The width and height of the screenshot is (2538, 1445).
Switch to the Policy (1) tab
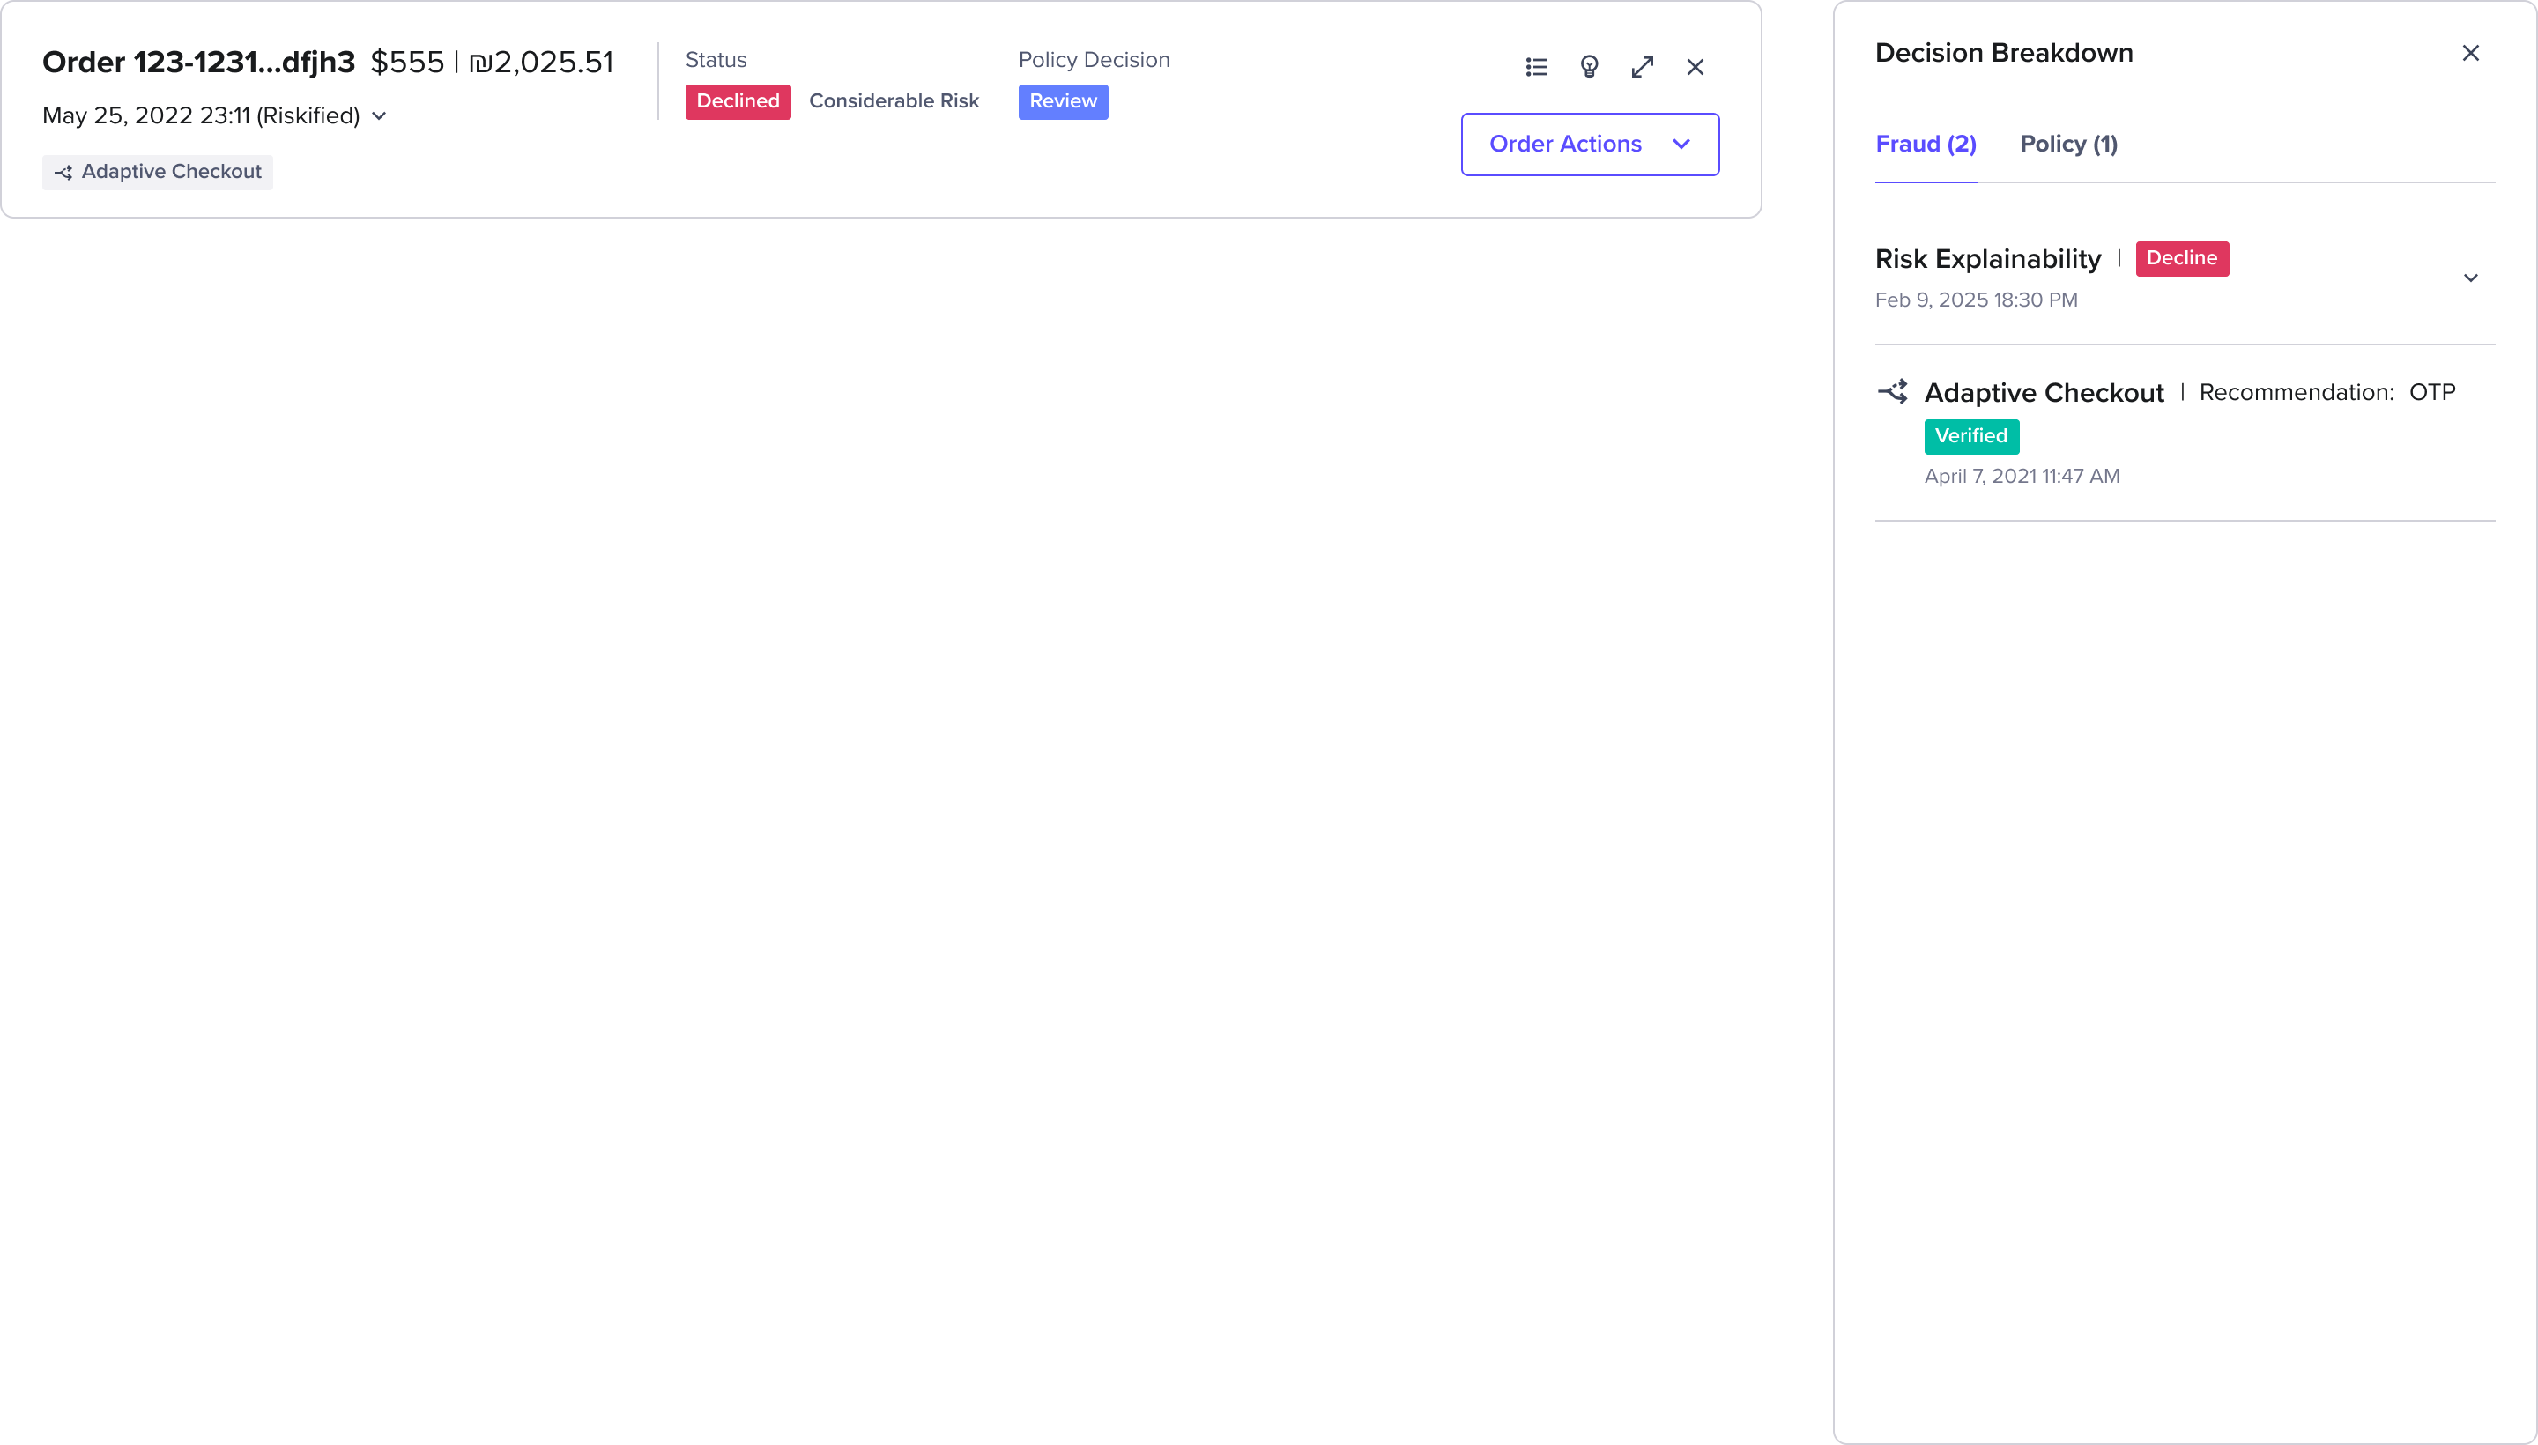[2068, 144]
